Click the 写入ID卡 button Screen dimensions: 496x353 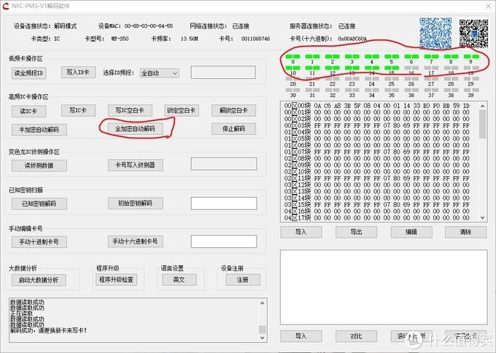click(78, 72)
